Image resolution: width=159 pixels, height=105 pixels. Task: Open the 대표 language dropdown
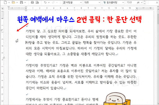tap(92, 2)
